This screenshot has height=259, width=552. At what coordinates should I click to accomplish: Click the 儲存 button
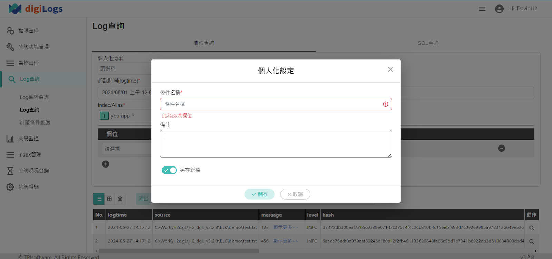pyautogui.click(x=259, y=194)
